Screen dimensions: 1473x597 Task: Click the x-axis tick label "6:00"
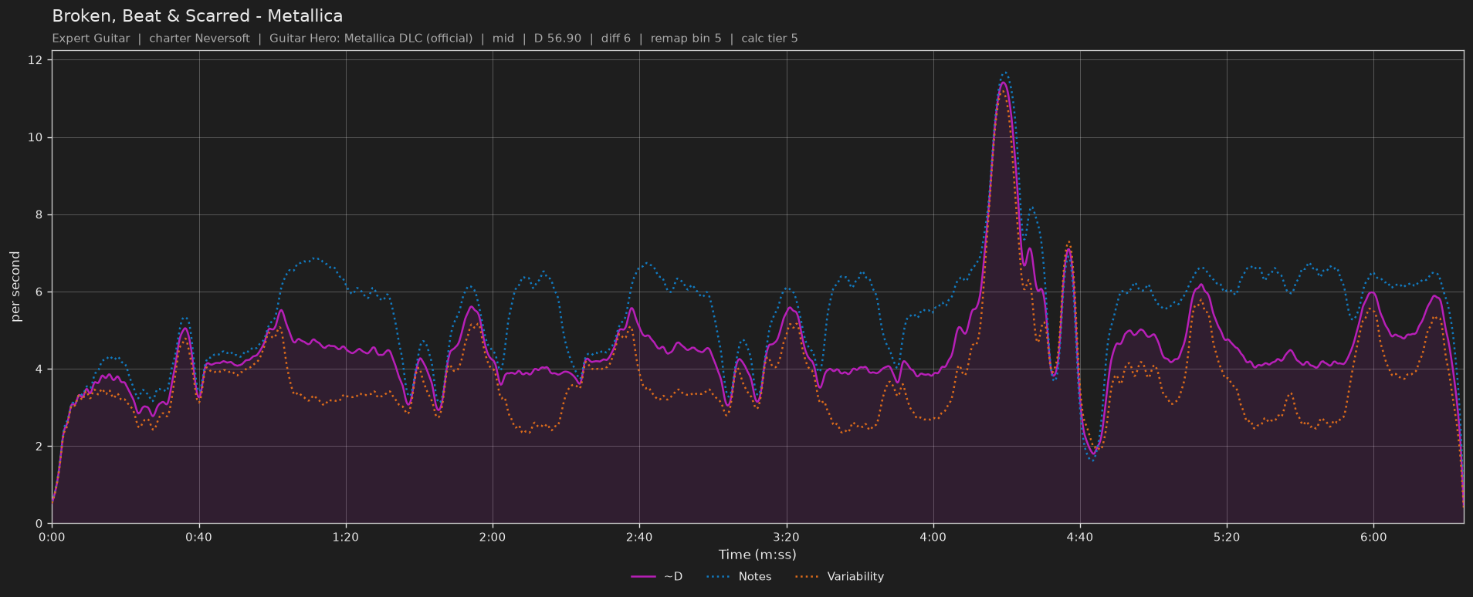(1373, 537)
